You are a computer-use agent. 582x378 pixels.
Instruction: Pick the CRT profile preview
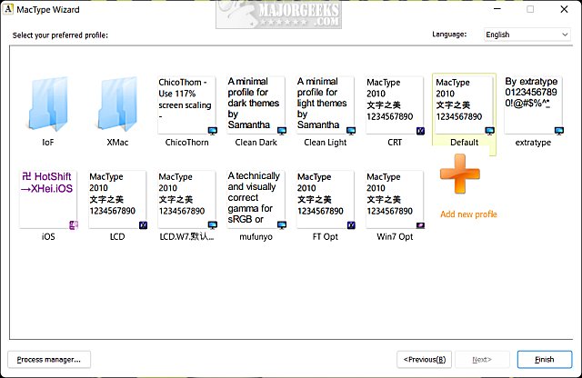tap(395, 105)
